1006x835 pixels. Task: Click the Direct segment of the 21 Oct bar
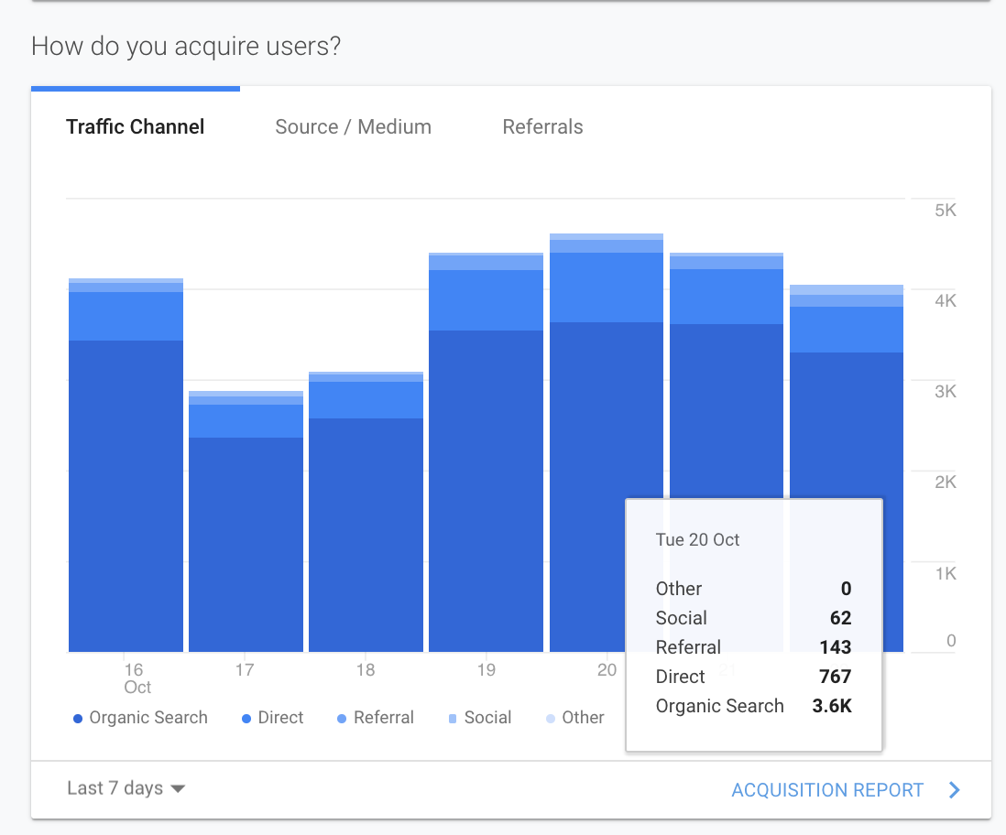coord(727,297)
